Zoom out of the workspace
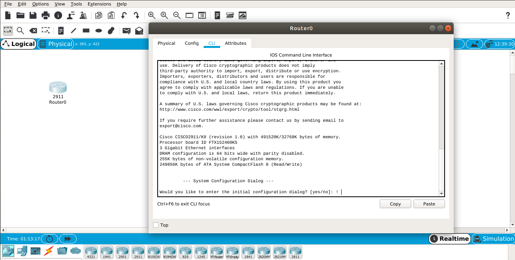 (x=177, y=15)
